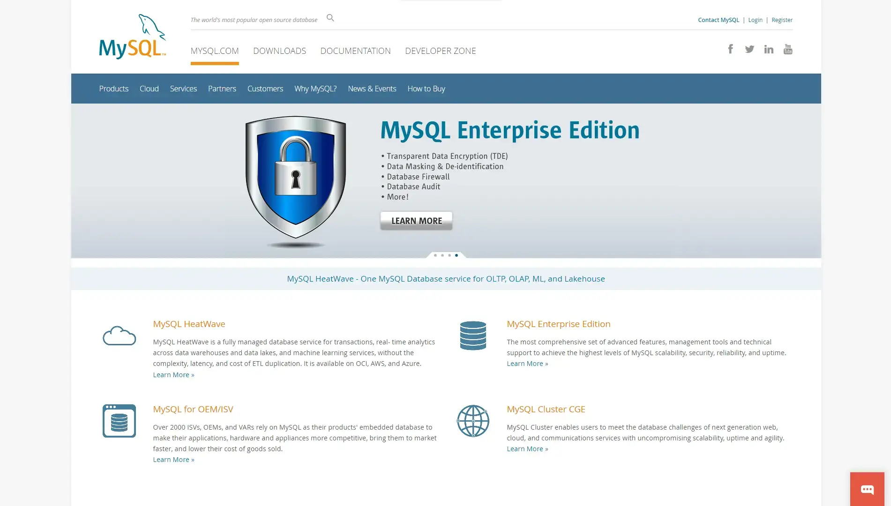
Task: Open the MySQL Enterprise Edition heading link
Action: [x=558, y=324]
